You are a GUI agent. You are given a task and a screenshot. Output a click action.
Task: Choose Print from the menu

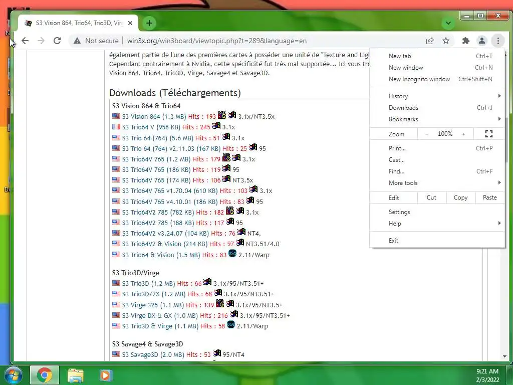437,148
